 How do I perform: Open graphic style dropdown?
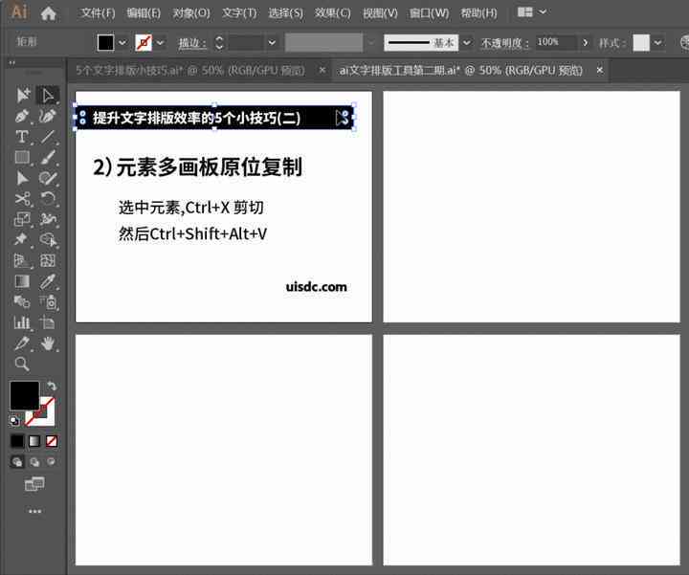(657, 43)
